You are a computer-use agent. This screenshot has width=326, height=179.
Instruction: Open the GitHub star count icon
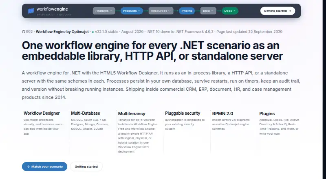point(23,32)
